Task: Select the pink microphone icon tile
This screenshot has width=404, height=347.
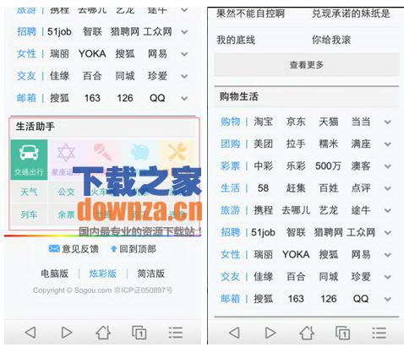Action: pyautogui.click(x=103, y=152)
